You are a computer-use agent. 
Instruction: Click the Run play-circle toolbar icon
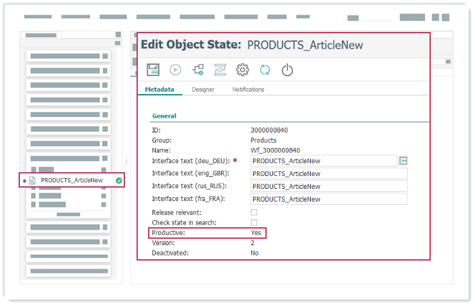coord(175,70)
